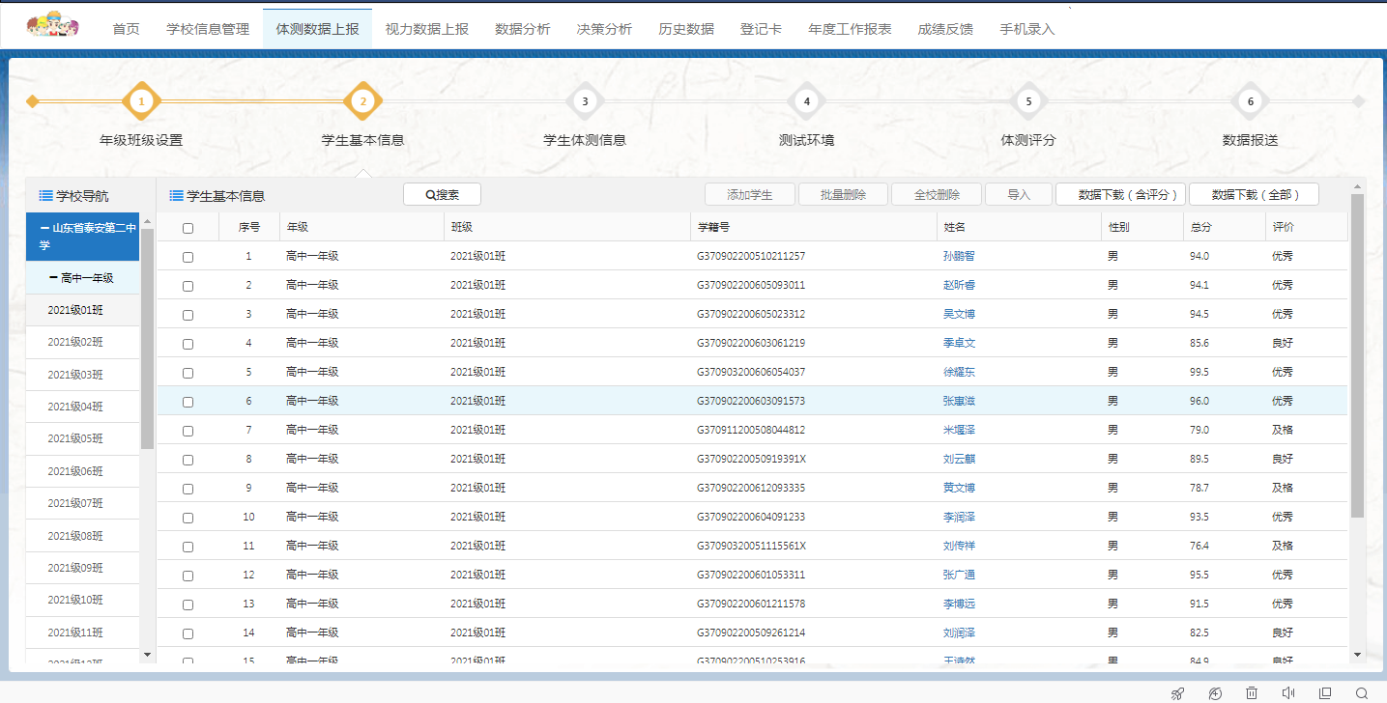Open the 历史数据 menu
Screen dimensions: 1387x703
[686, 29]
